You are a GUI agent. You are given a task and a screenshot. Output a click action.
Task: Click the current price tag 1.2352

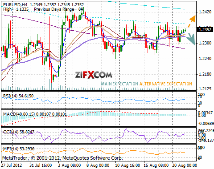click(205, 29)
